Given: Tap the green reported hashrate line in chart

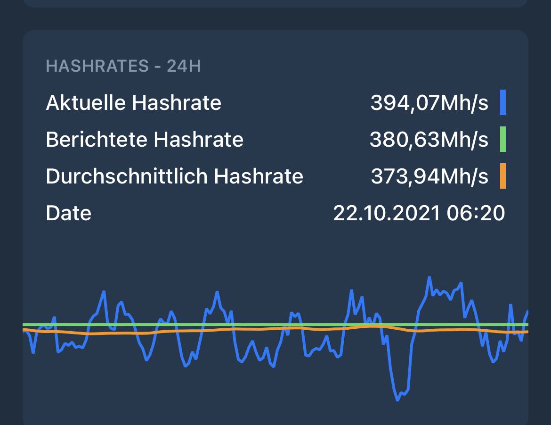Looking at the screenshot, I should tap(275, 325).
